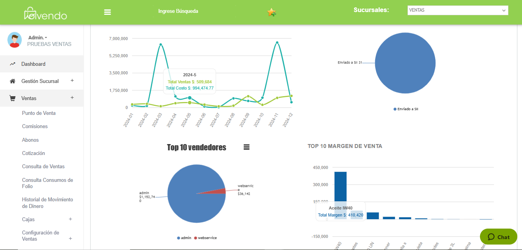Image resolution: width=522 pixels, height=250 pixels.
Task: Toggle the webservice legend series
Action: coord(205,238)
